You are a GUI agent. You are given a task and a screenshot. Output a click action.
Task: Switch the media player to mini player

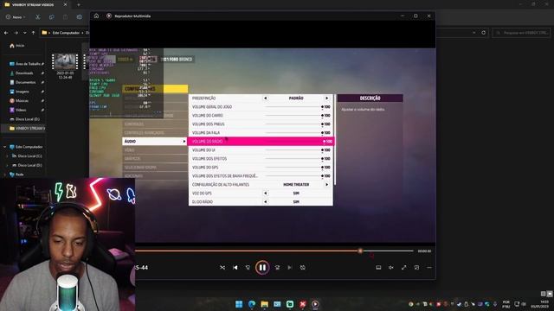pos(416,268)
